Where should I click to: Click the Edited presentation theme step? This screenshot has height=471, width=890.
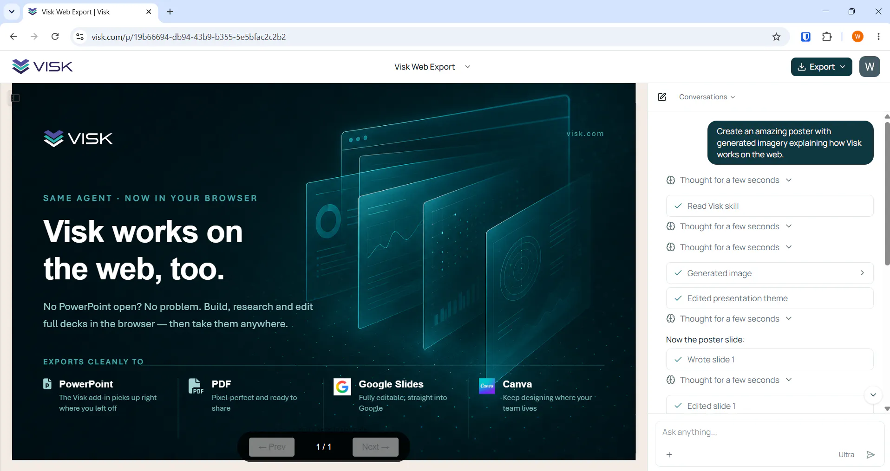tap(769, 298)
